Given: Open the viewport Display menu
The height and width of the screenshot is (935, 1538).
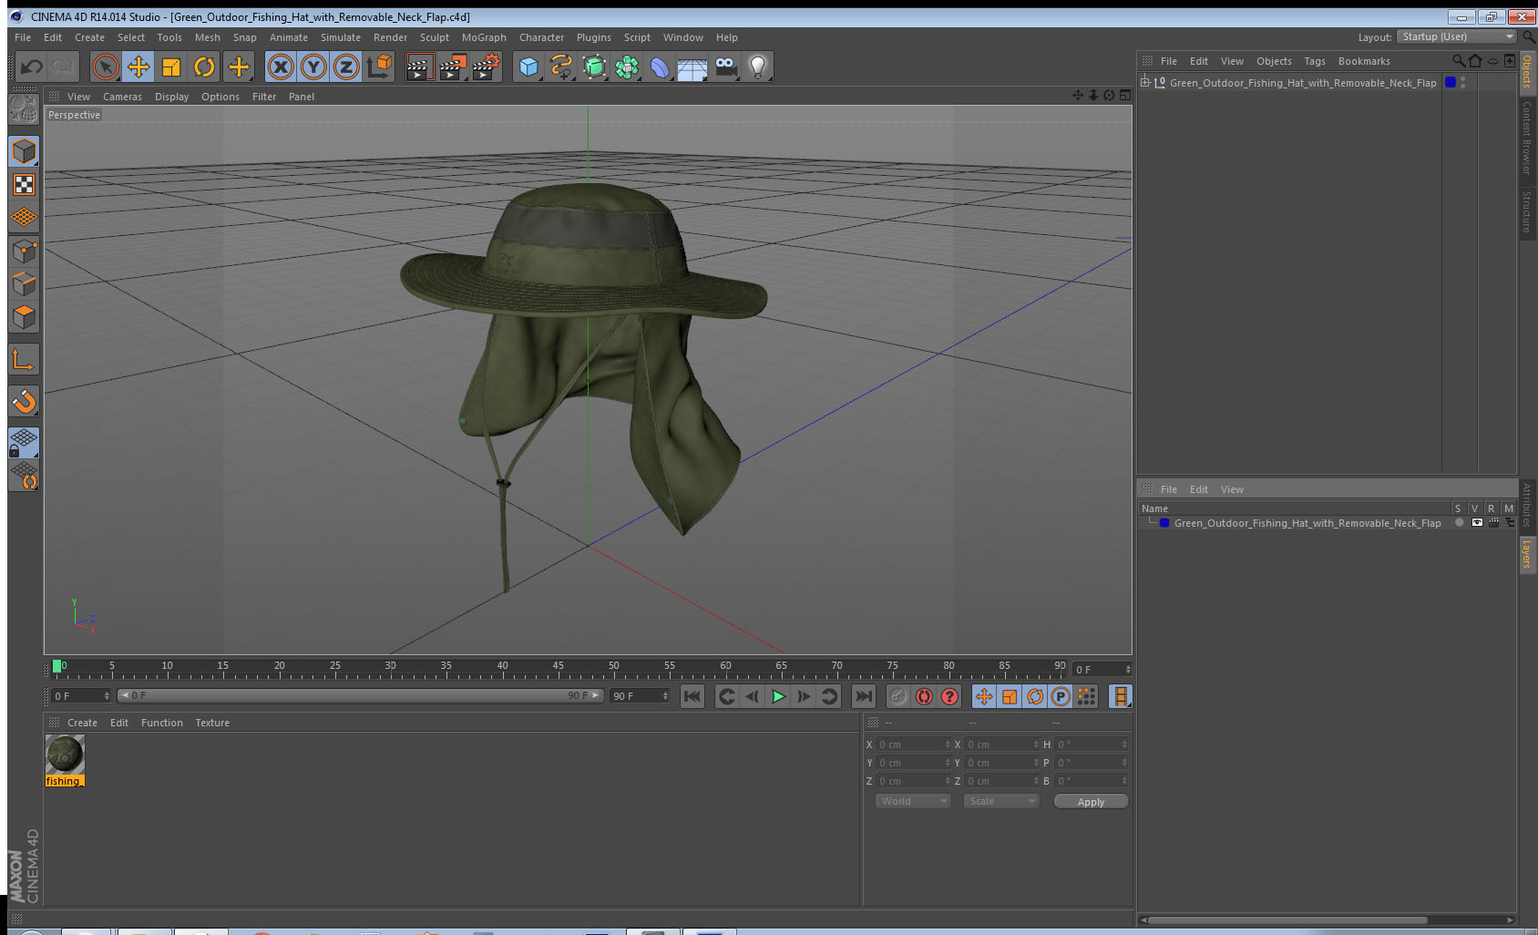Looking at the screenshot, I should (171, 97).
